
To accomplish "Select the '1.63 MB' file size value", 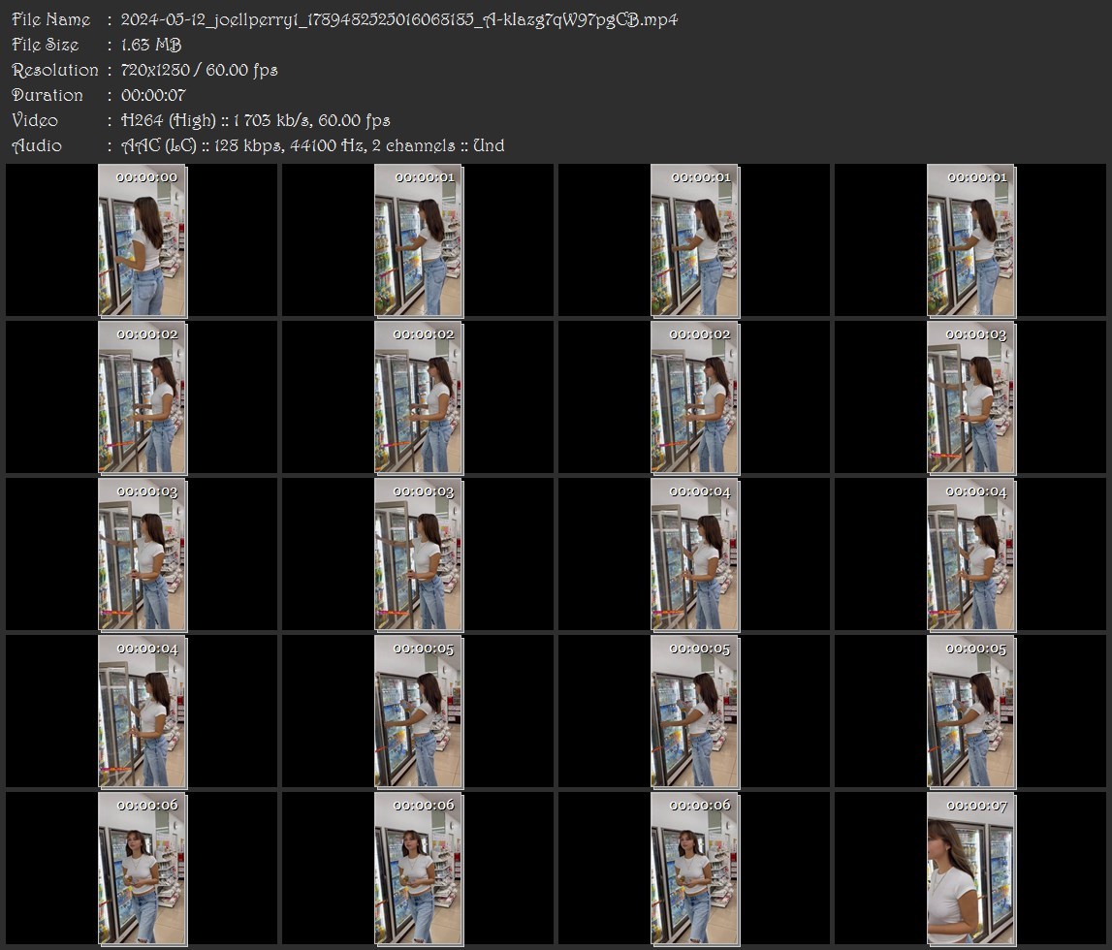I will pos(151,45).
